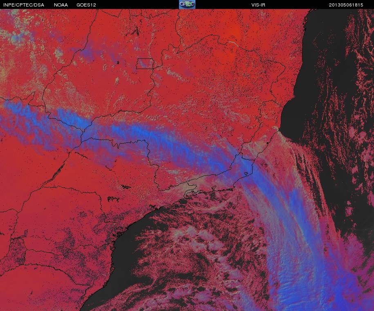
Task: Click the CPTEC logo in header
Action: (x=187, y=4)
